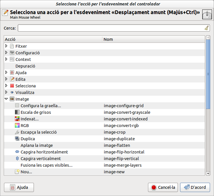Screen dimensions: 214x196
Task: Collapse the Imatge action group
Action: click(x=6, y=99)
